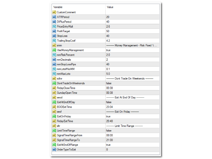
Task: Click the double icon beside PriceEntryMult
Action: 54,26
